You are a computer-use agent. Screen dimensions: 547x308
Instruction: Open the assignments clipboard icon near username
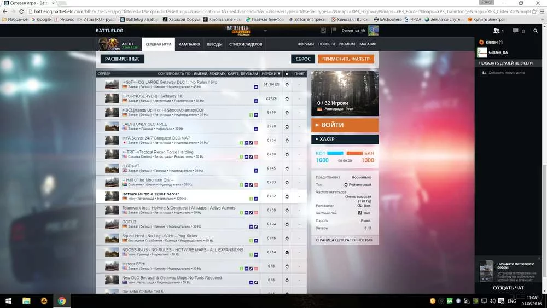click(323, 31)
